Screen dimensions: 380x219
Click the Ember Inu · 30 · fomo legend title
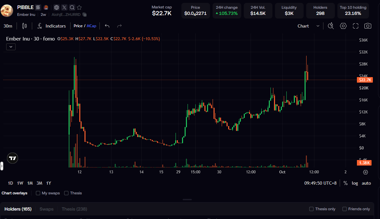(30, 39)
